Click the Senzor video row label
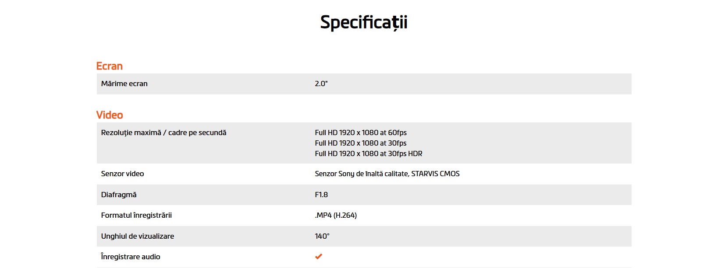This screenshot has width=728, height=268. point(122,174)
